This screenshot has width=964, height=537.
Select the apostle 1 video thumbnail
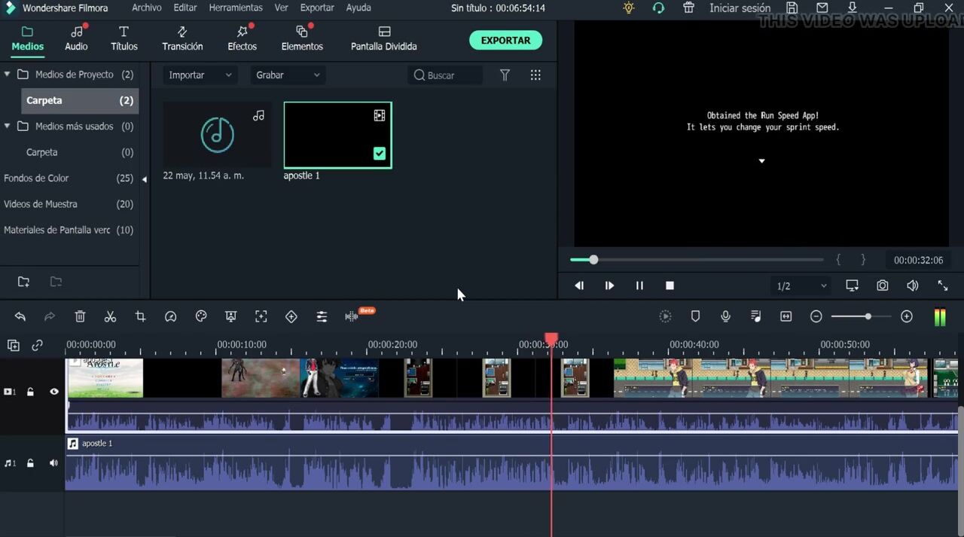point(337,135)
